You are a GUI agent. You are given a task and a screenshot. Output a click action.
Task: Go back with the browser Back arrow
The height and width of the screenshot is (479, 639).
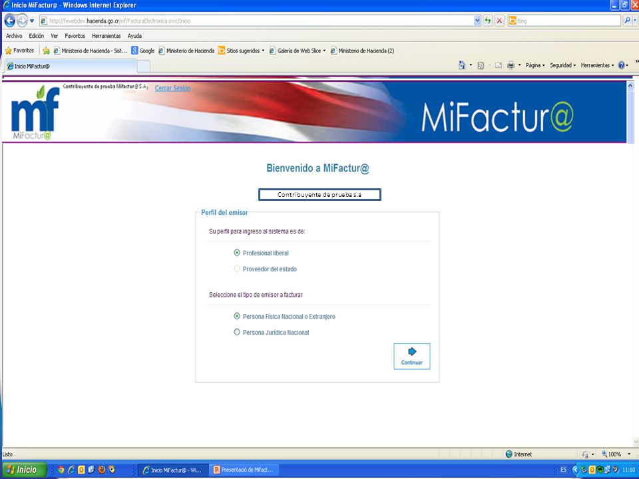tap(10, 21)
